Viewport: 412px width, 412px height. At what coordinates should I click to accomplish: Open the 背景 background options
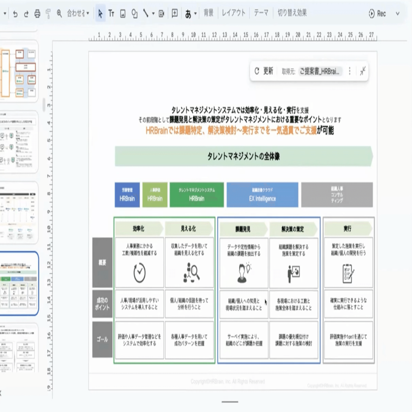(x=208, y=13)
